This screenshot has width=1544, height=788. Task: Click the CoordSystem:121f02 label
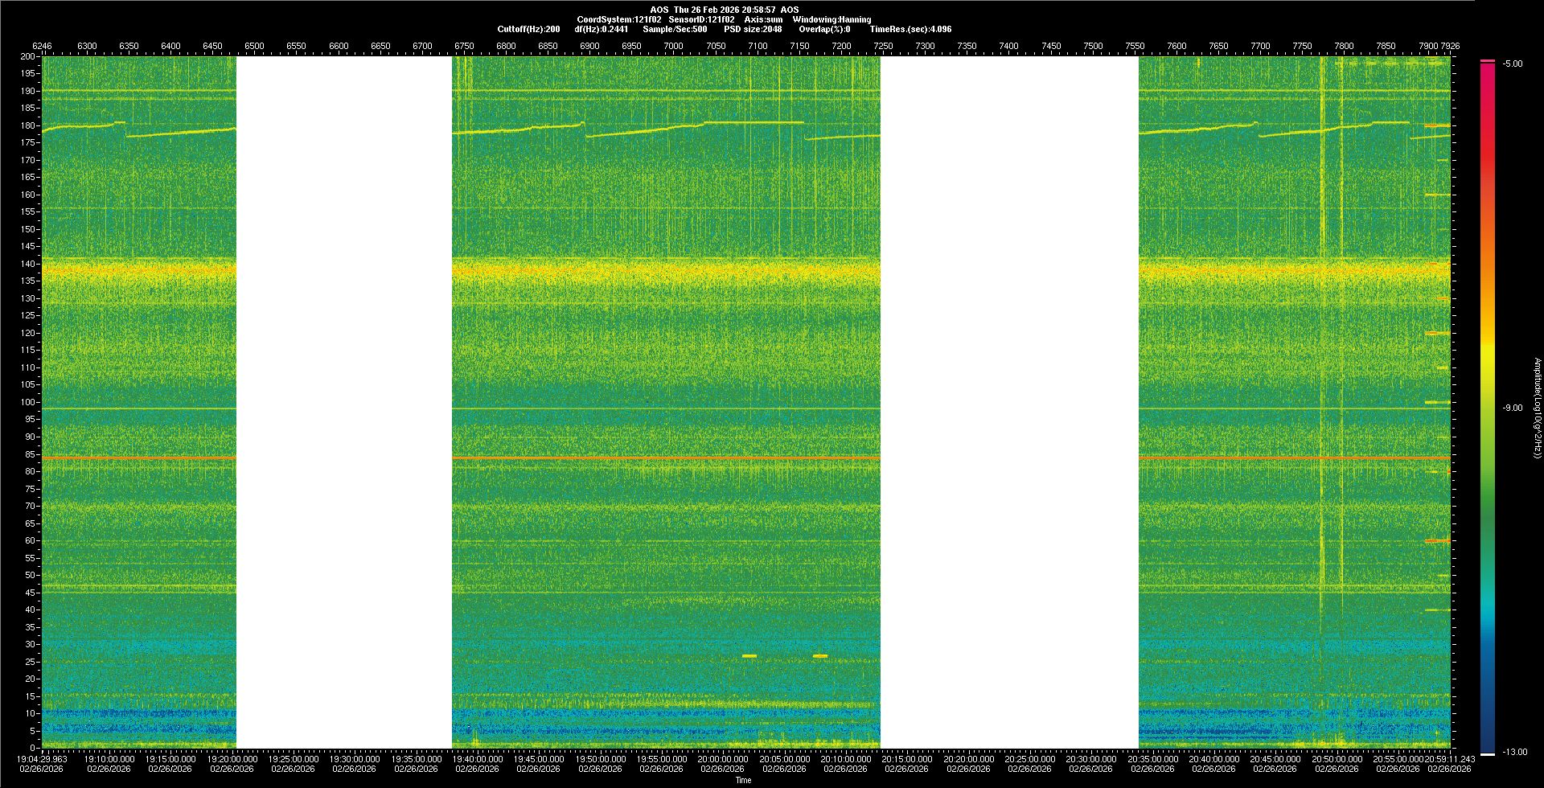coord(618,19)
